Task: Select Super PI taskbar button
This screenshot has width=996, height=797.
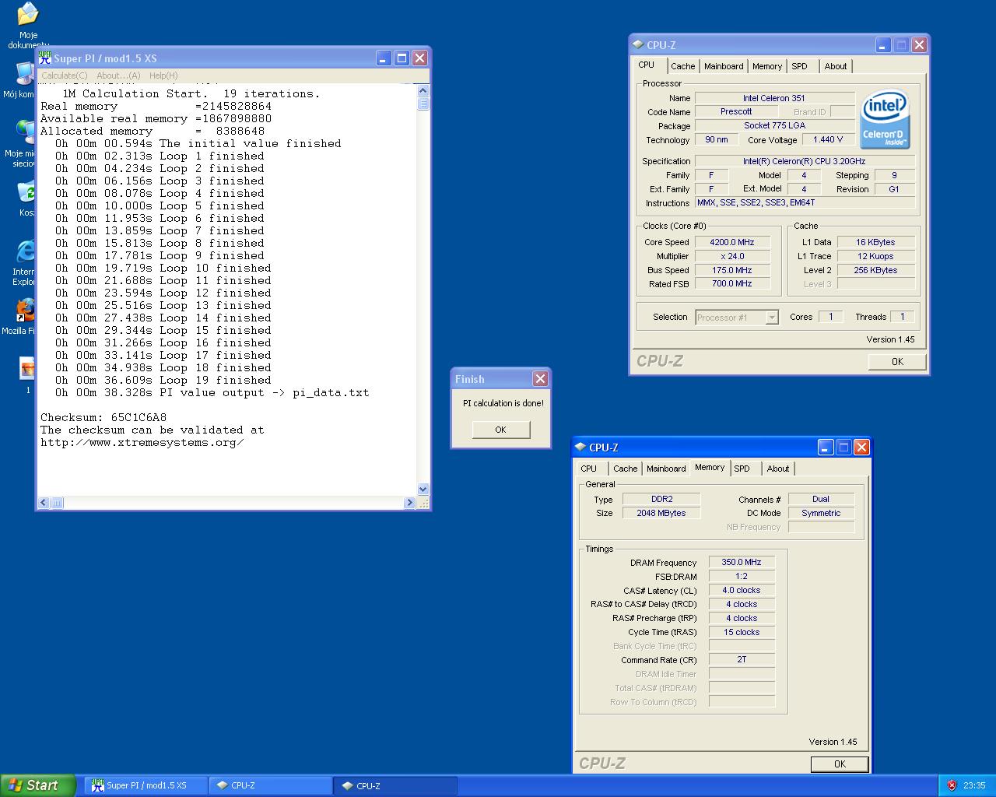Action: (x=146, y=786)
